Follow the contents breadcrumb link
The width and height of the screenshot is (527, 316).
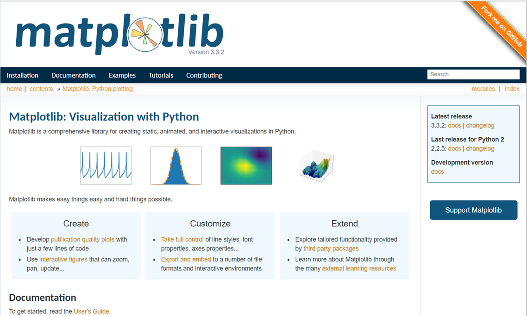click(x=41, y=89)
